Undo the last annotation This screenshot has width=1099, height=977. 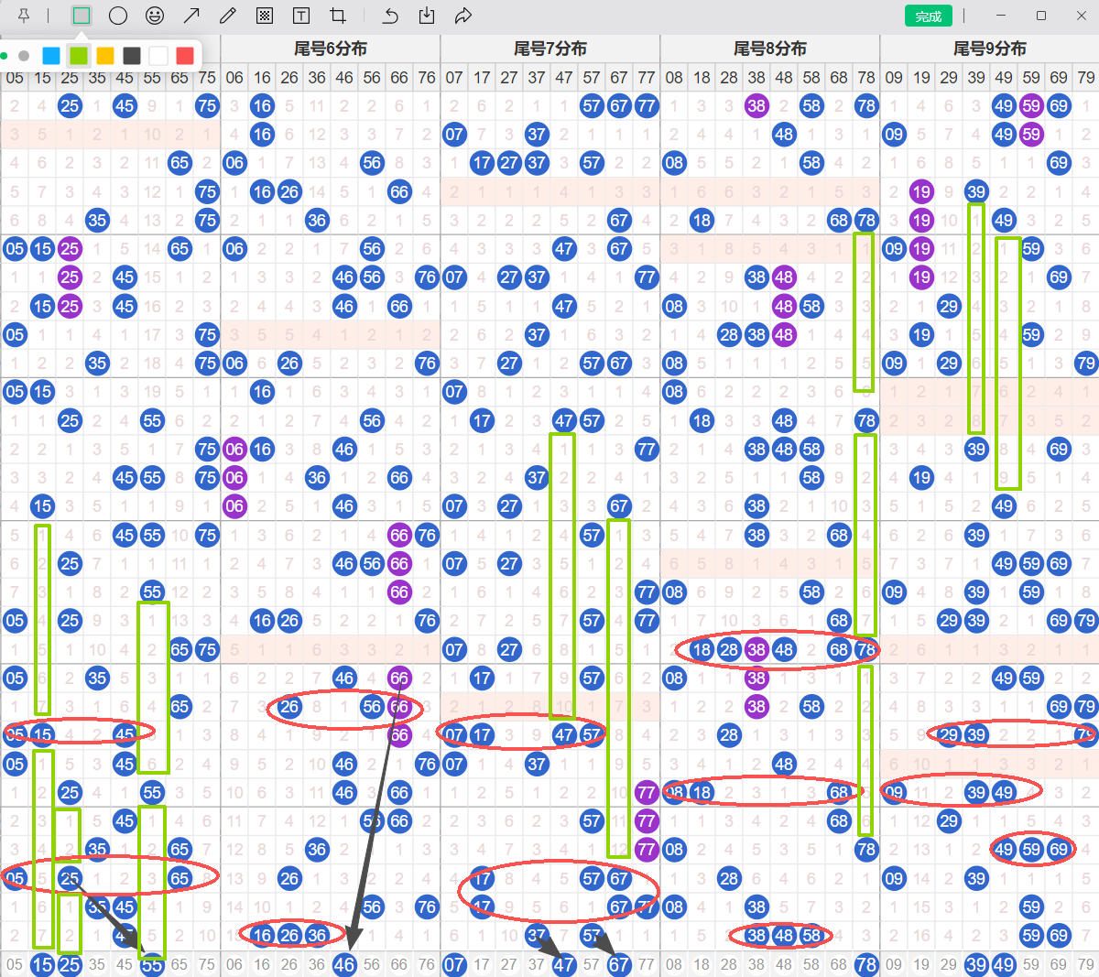[391, 16]
